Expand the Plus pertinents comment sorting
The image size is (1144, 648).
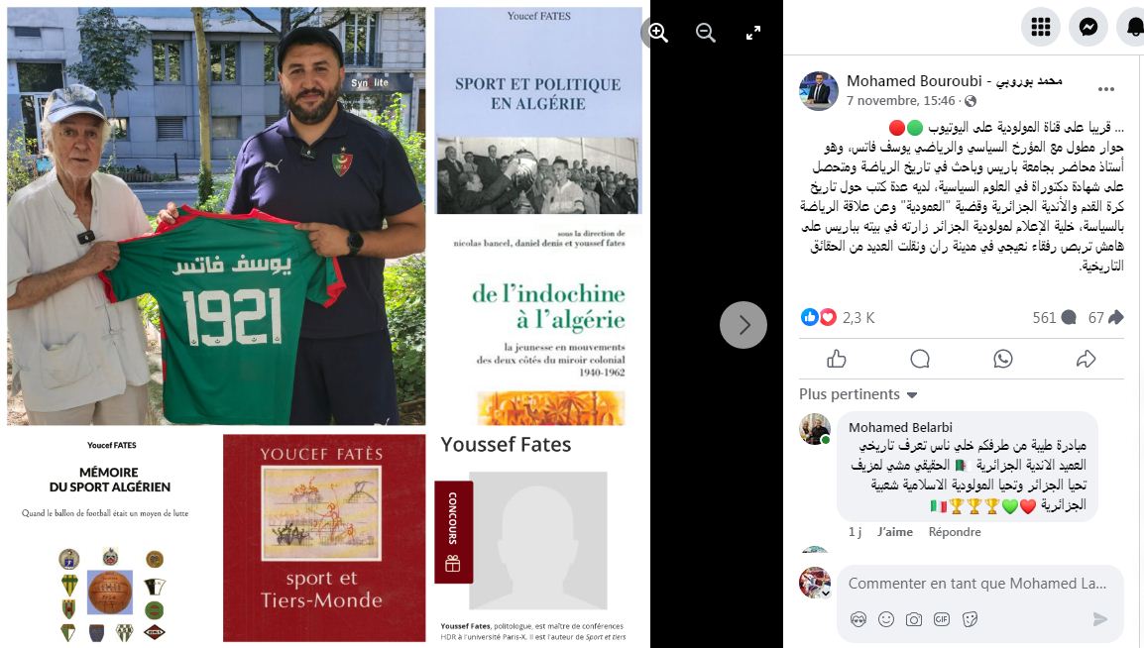858,394
